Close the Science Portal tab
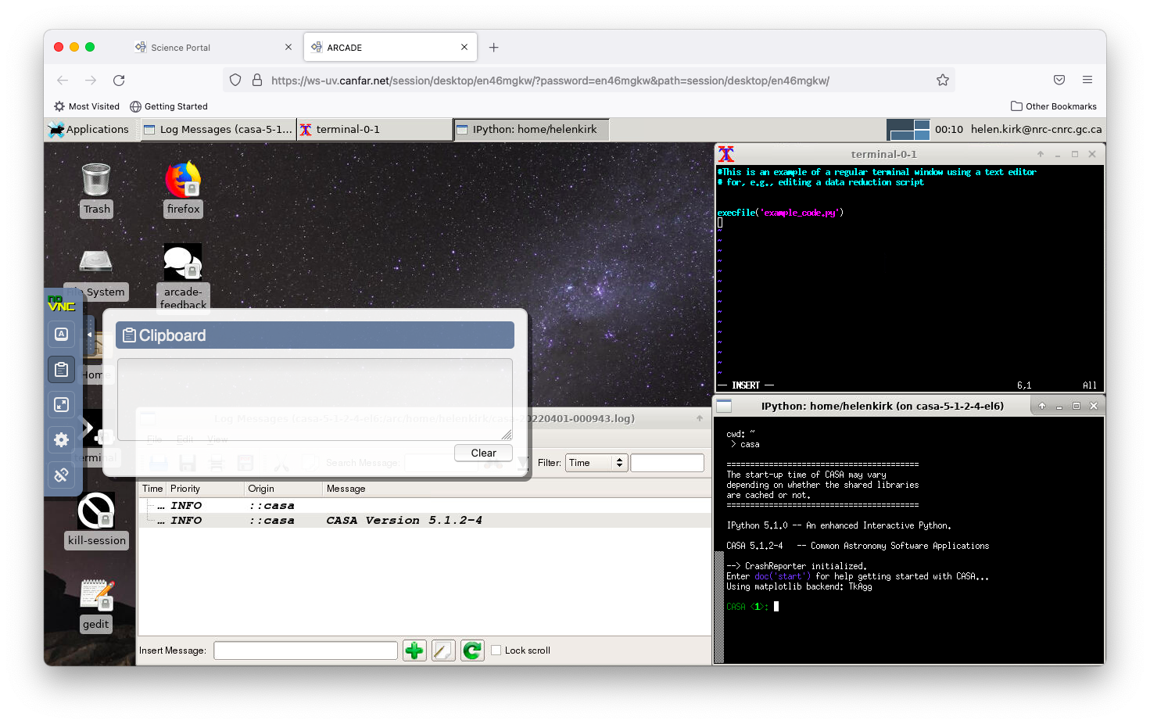The width and height of the screenshot is (1150, 724). [288, 48]
